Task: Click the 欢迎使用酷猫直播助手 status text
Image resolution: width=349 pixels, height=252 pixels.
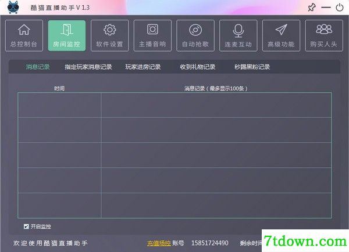Action: click(50, 243)
